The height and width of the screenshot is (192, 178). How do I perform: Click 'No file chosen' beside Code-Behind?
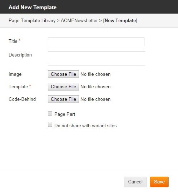coord(95,99)
